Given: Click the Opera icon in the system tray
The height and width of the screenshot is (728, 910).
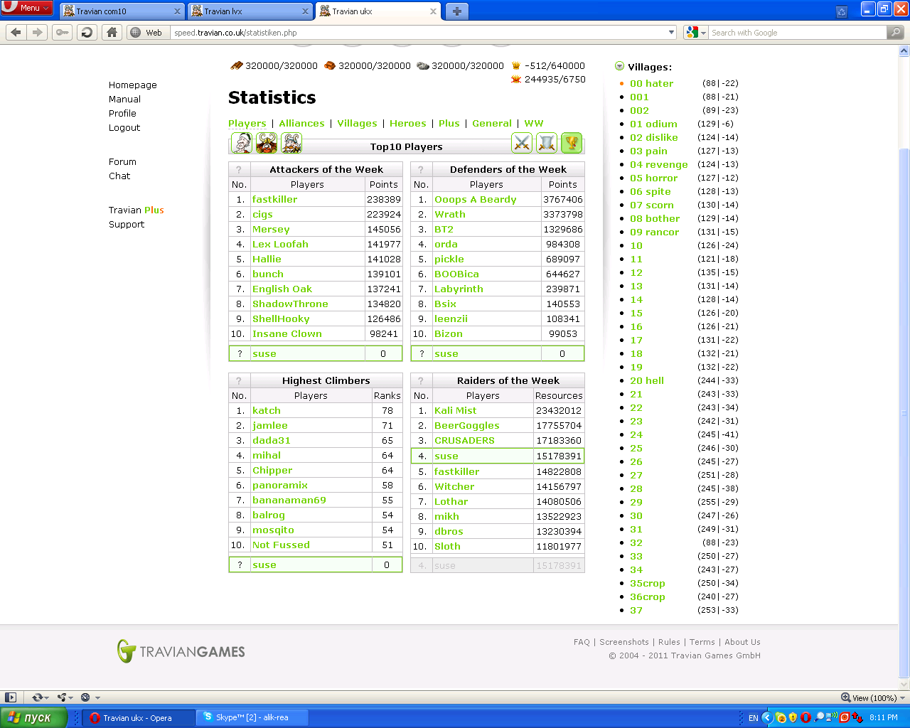Looking at the screenshot, I should (x=805, y=717).
